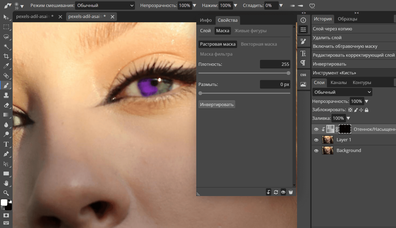Screen dimensions: 396x228
Task: Open smoothing (Сгладить) dropdown arrow
Action: [x=281, y=5]
